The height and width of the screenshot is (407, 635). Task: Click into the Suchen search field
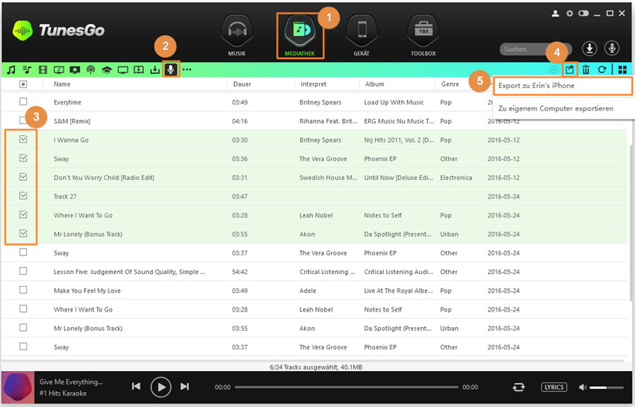(x=536, y=49)
